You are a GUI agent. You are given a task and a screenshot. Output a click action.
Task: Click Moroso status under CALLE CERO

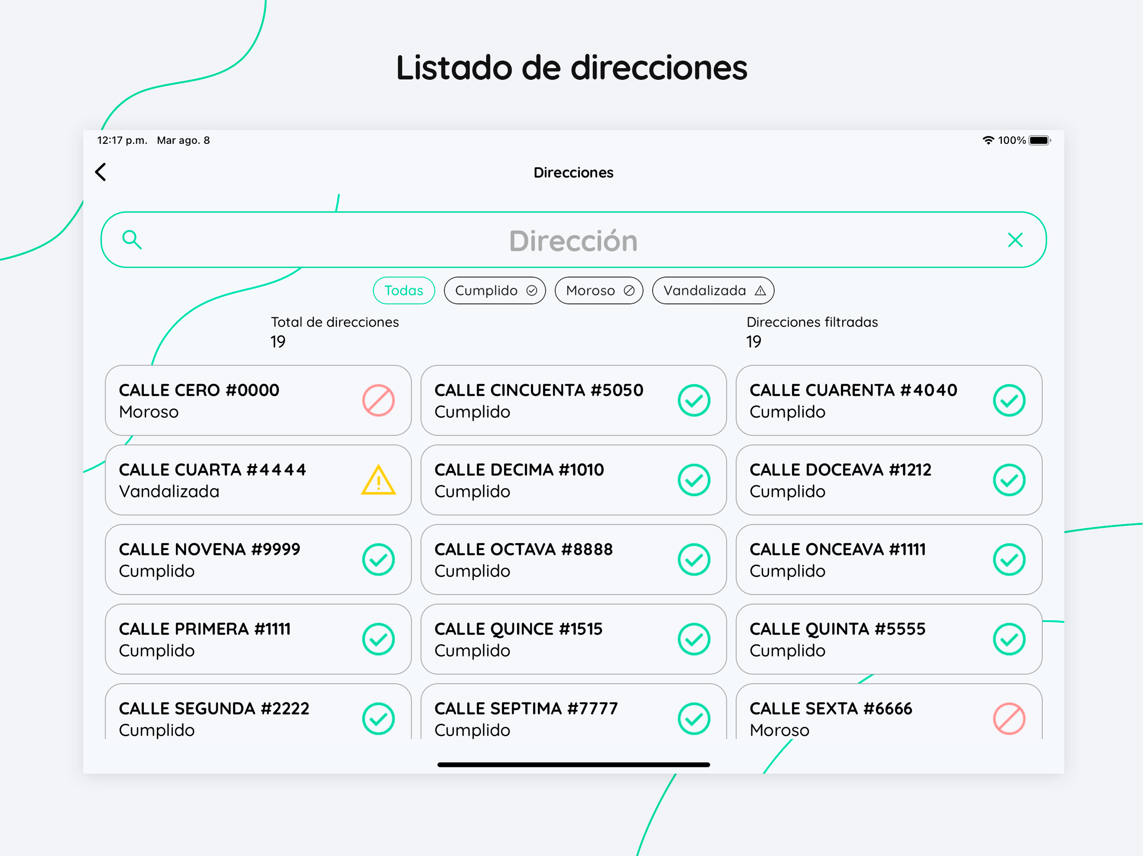(149, 412)
